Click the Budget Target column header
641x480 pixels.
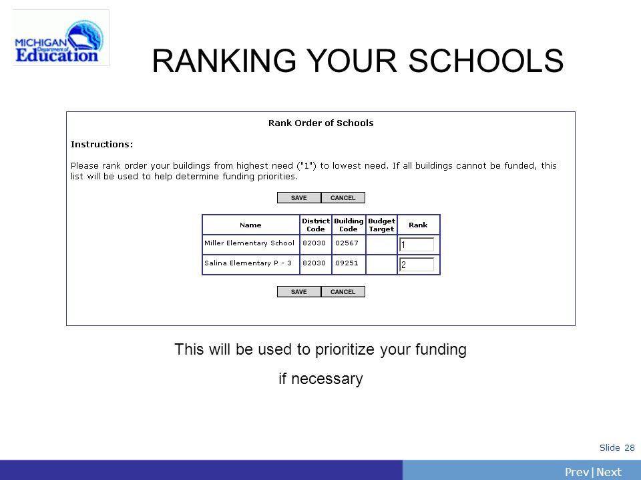click(381, 225)
